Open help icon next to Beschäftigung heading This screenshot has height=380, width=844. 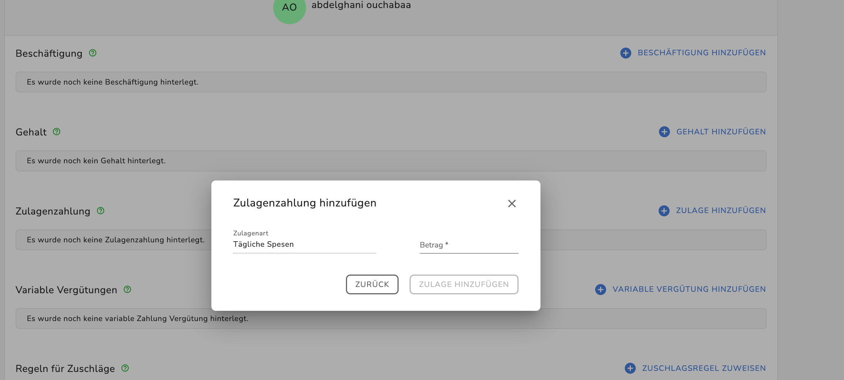[x=93, y=53]
